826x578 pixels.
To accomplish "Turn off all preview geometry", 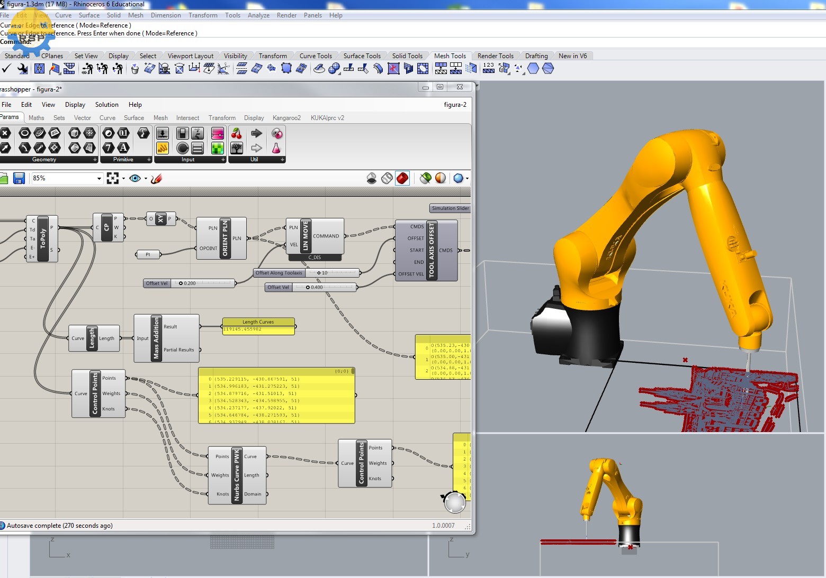I will coord(372,178).
